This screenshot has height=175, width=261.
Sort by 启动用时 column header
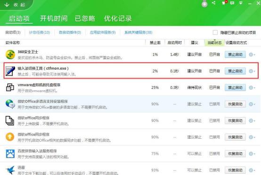pos(175,43)
